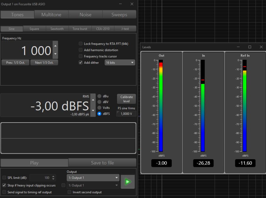Toggle Frequency tracks cursor option
266x198 pixels.
pos(81,56)
